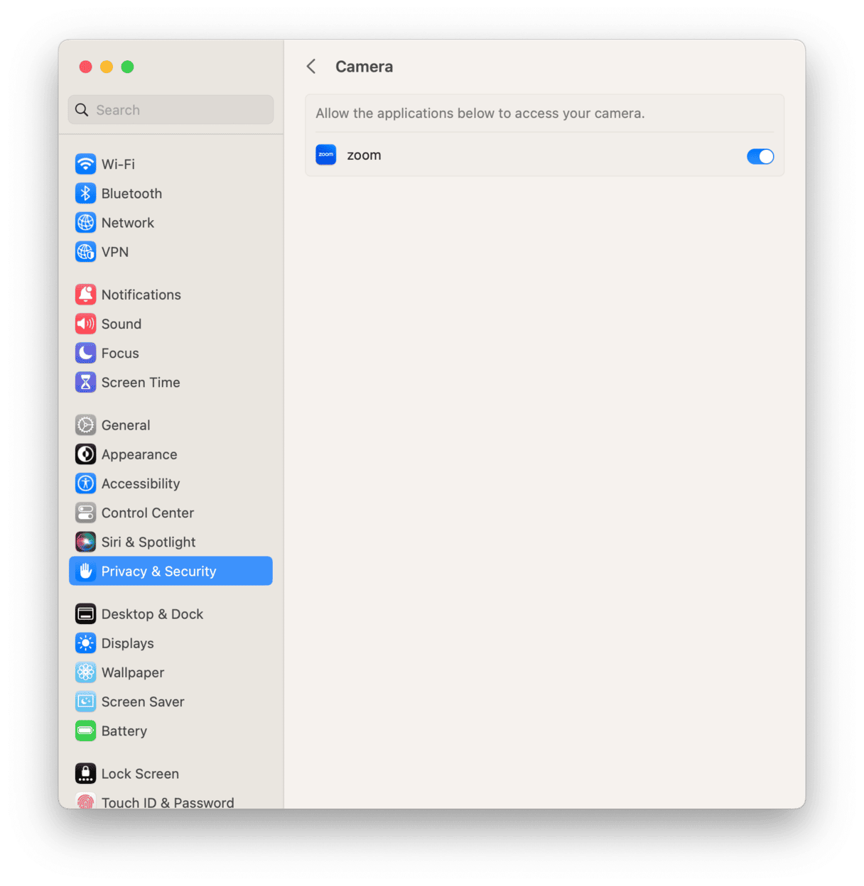
Task: Click the zoom app icon
Action: click(x=326, y=155)
